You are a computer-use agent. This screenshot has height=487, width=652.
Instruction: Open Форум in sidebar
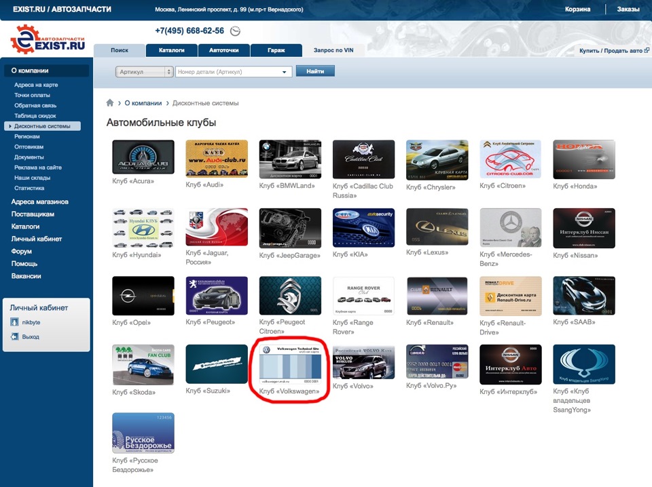coord(22,251)
